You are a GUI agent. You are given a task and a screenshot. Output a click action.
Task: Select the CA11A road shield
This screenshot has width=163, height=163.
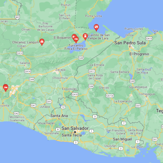[110, 96]
